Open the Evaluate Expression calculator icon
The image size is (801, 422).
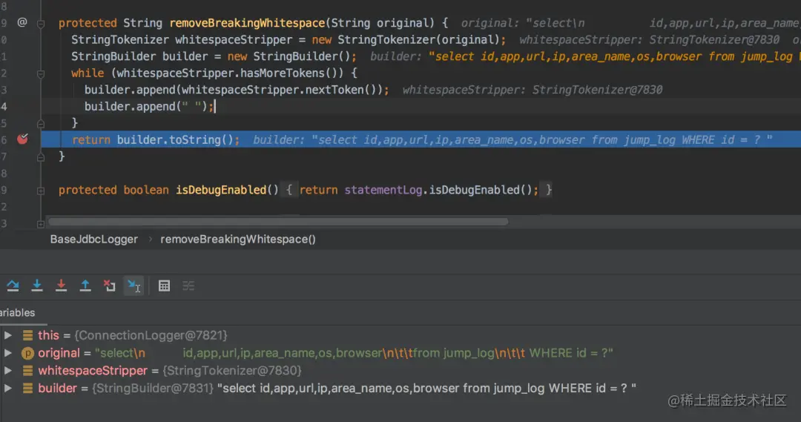(x=164, y=286)
